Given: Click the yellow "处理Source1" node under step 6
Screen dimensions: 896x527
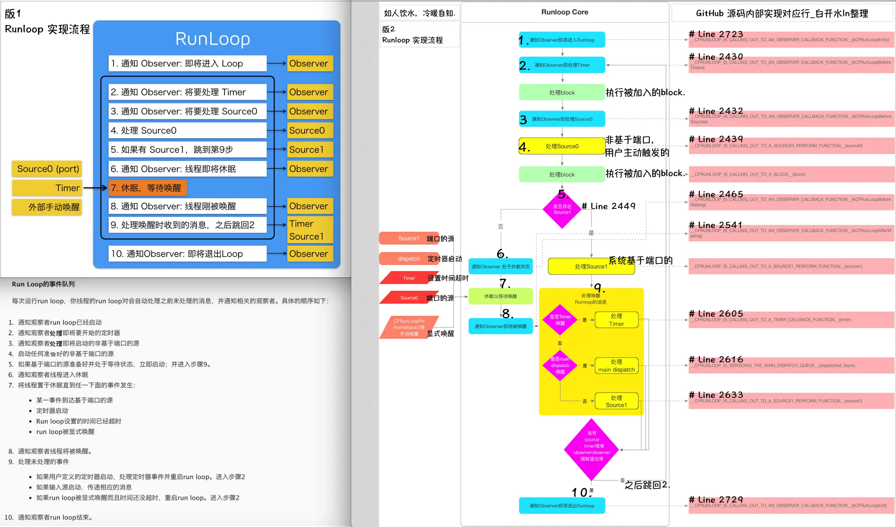Looking at the screenshot, I should 591,267.
